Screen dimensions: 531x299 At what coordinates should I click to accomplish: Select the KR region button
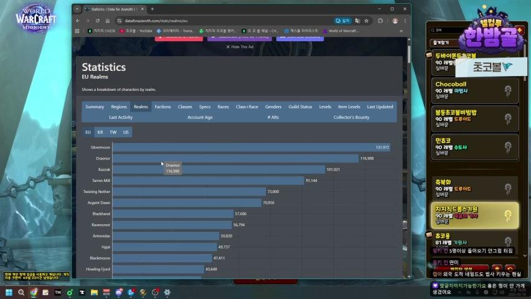pos(100,132)
